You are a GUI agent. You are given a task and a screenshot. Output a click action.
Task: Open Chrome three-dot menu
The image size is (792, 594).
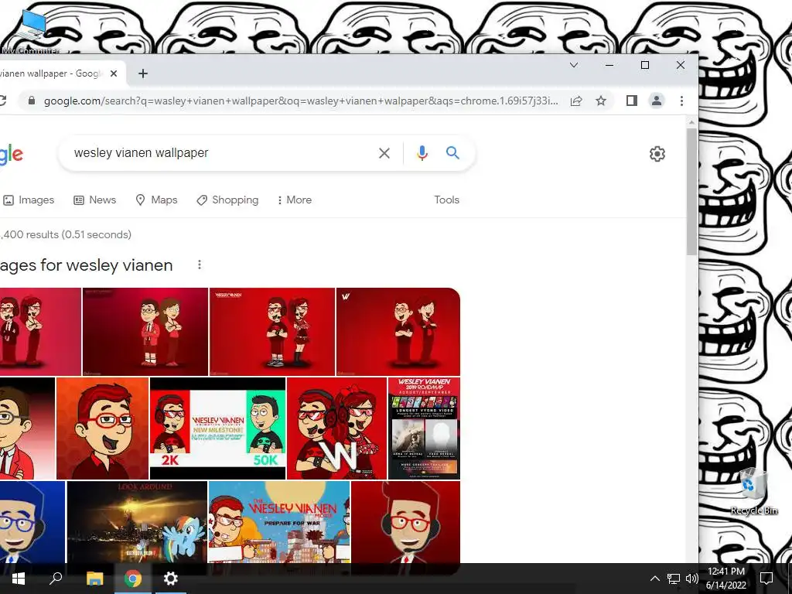coord(681,101)
